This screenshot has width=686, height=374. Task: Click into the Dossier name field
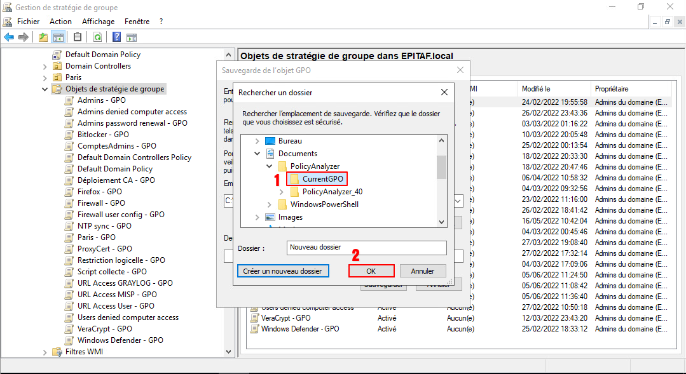coord(366,248)
